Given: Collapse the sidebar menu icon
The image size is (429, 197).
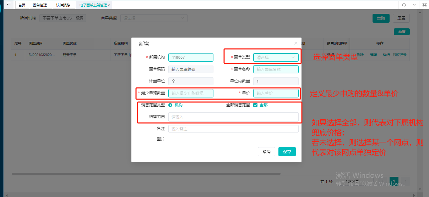Looking at the screenshot, I should point(9,5).
